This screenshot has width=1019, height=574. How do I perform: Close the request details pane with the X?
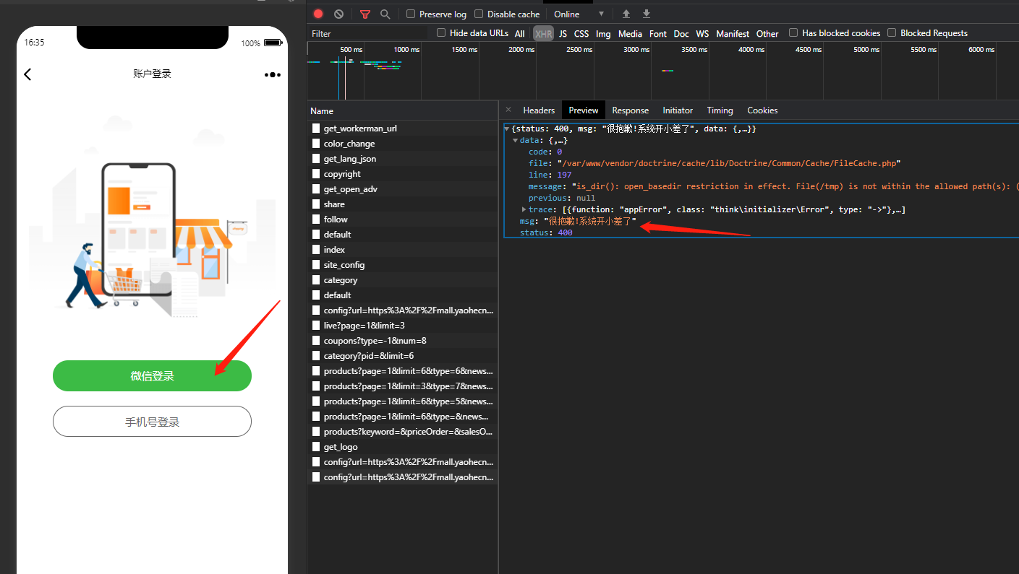[508, 110]
